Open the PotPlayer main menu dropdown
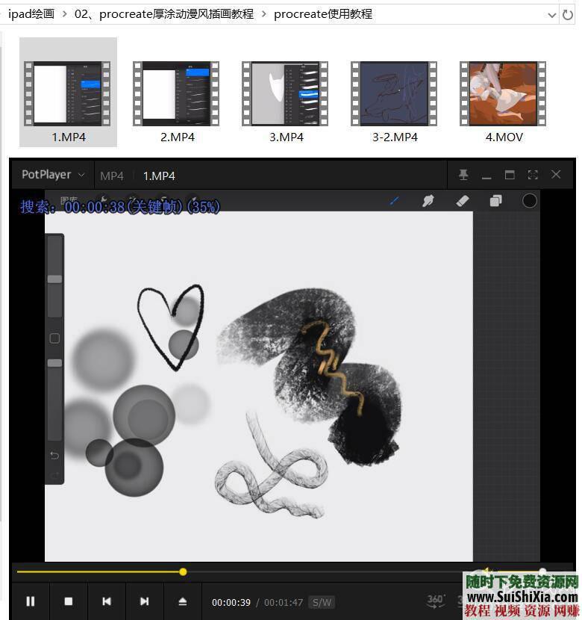Screen dimensions: 582x620 pos(53,175)
